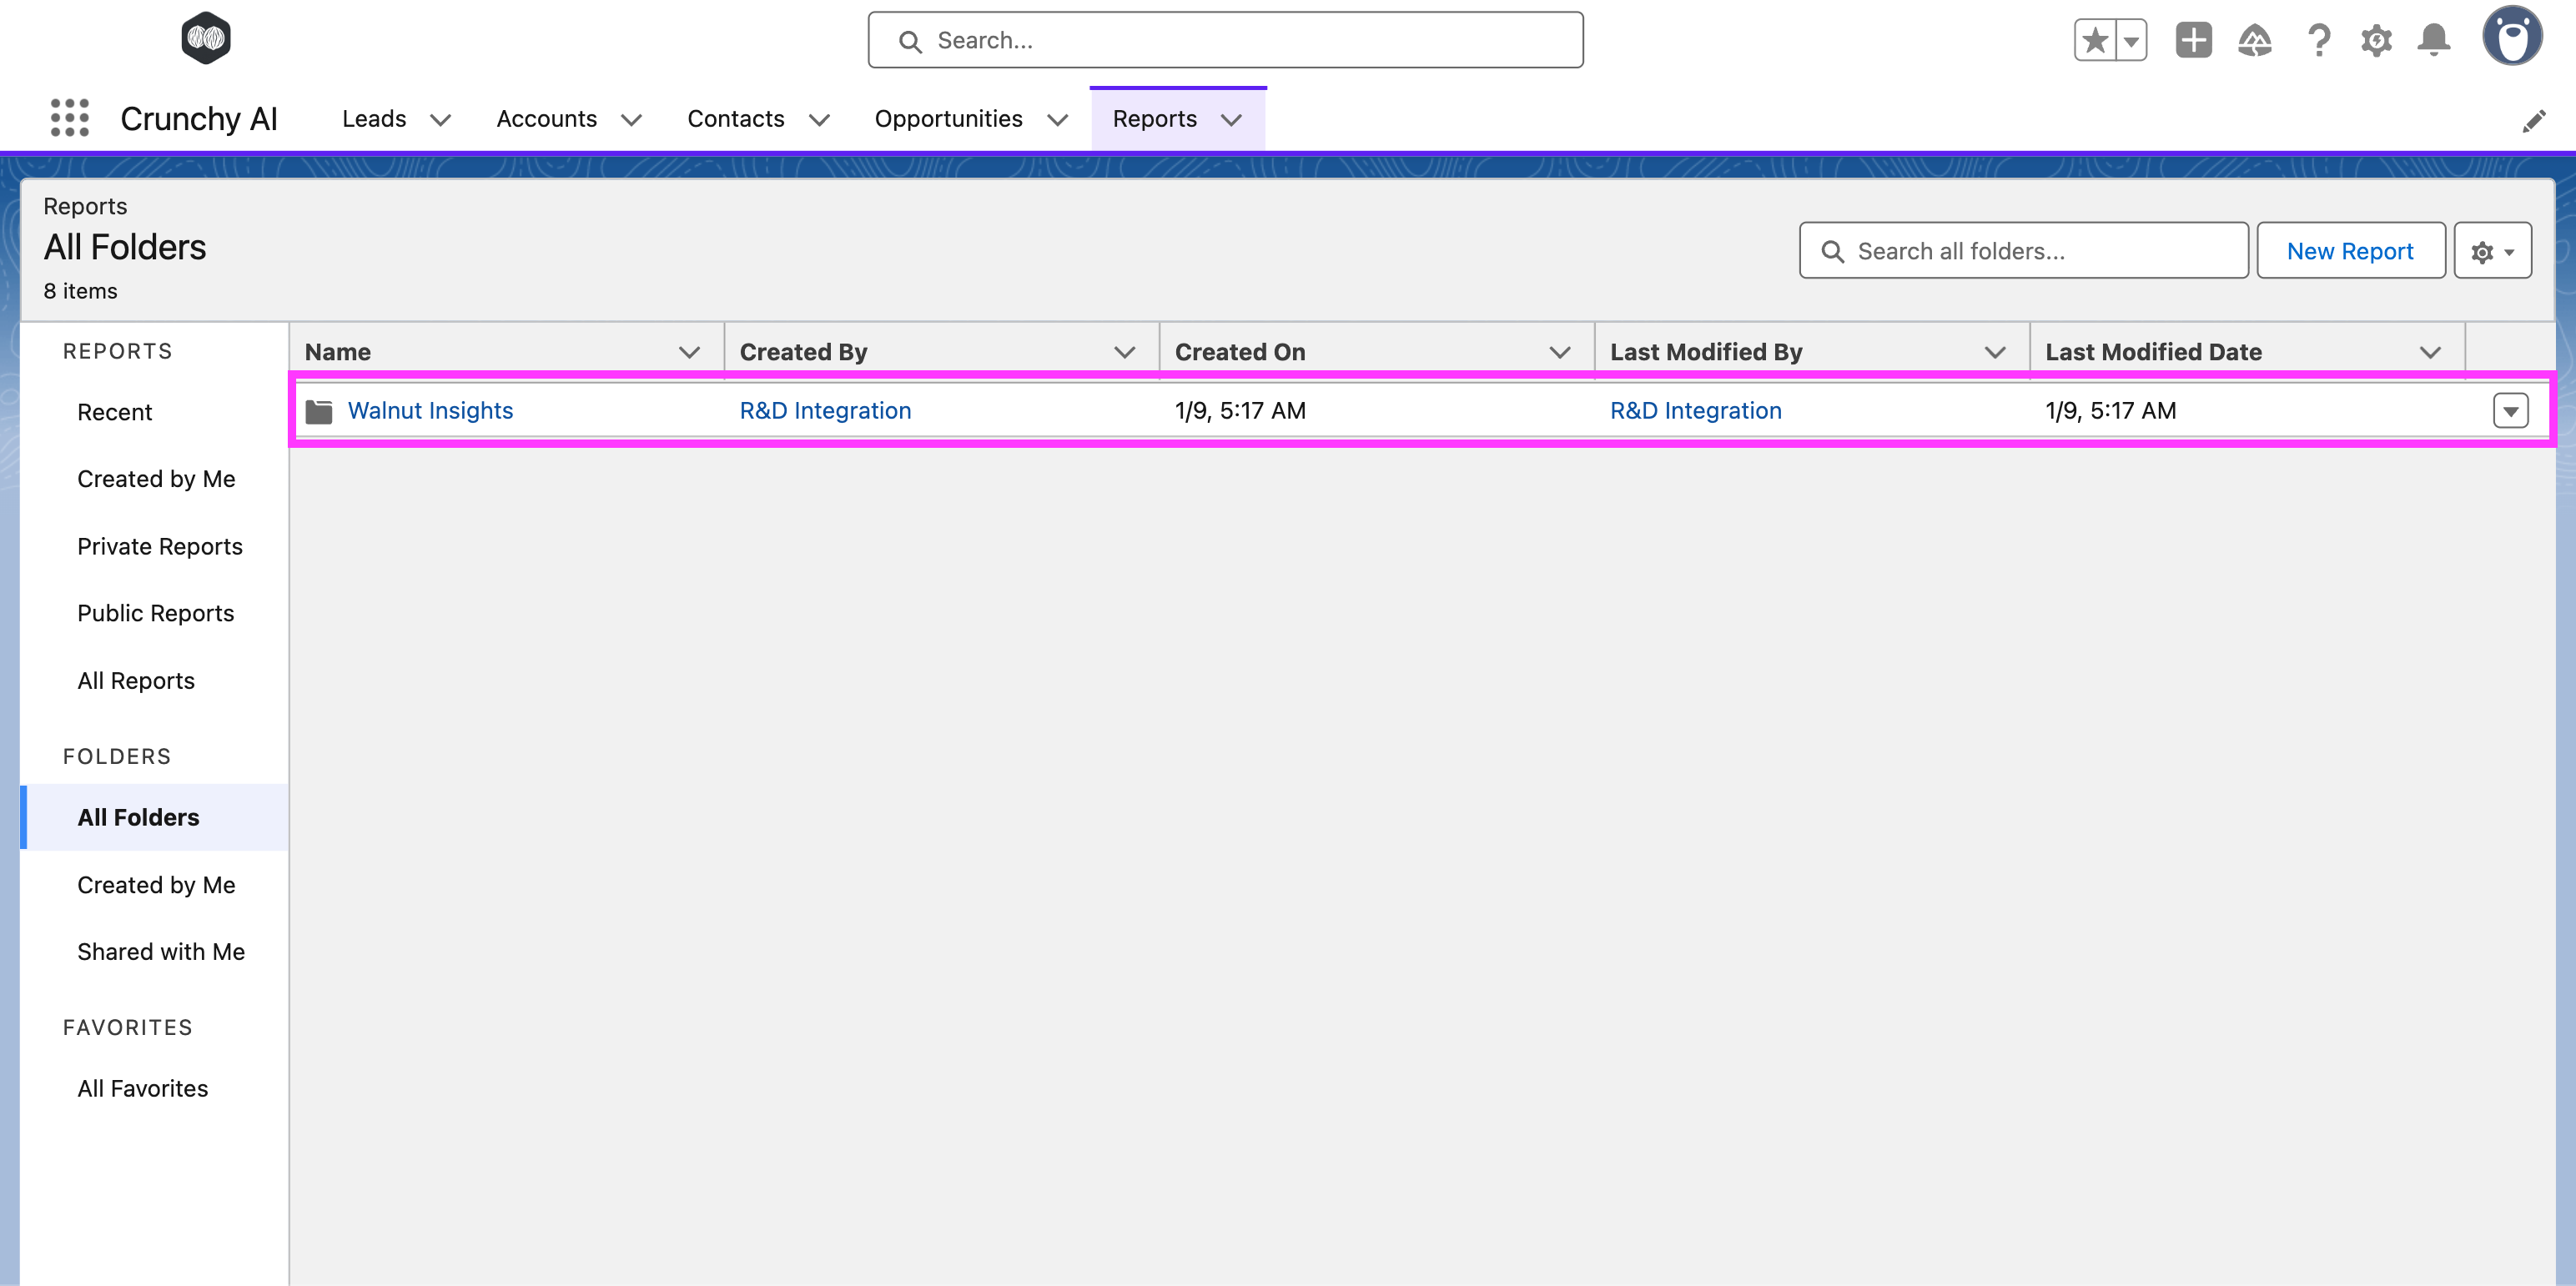Click the Salesforce help question mark icon
This screenshot has height=1286, width=2576.
(2319, 39)
